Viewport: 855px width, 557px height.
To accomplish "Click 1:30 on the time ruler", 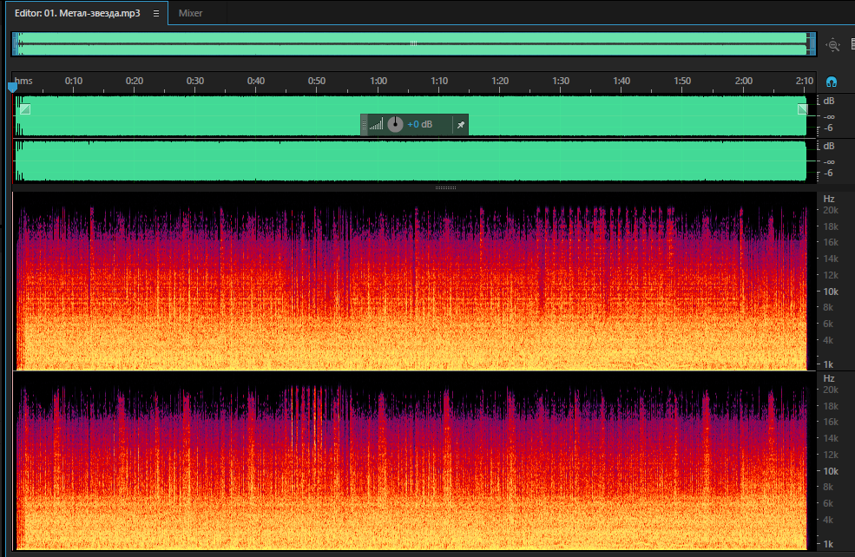I will (561, 82).
